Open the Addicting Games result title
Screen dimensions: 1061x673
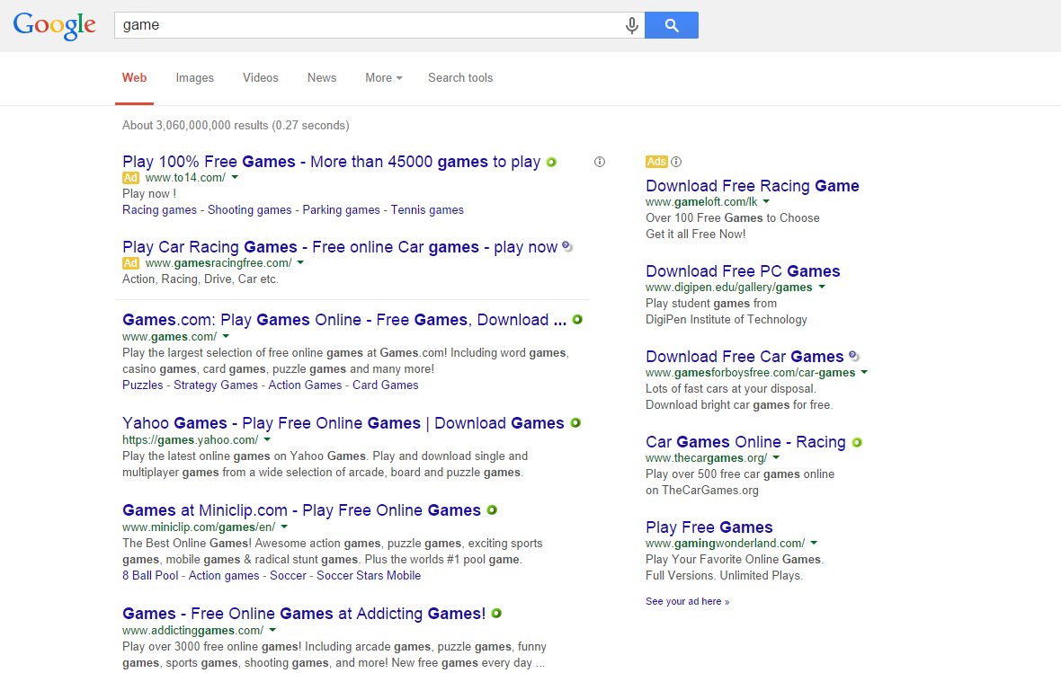click(304, 614)
